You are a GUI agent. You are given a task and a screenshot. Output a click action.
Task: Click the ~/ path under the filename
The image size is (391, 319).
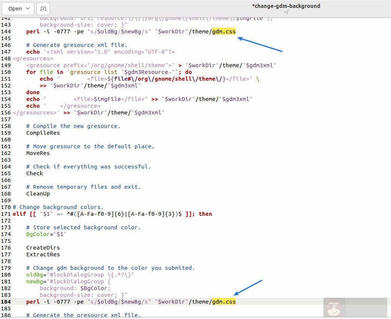(287, 12)
